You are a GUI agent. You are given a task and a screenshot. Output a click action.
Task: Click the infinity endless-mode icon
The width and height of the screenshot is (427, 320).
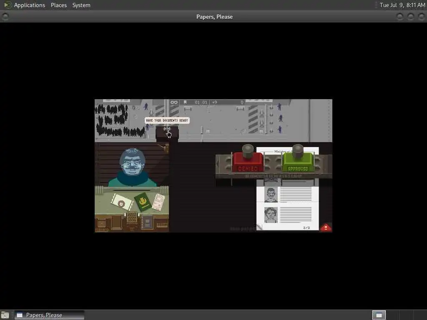point(174,102)
